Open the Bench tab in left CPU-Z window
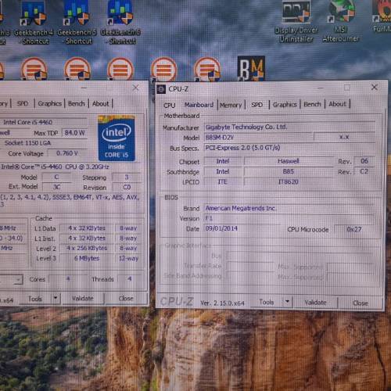Viewport: 391px width, 391px height. point(77,103)
